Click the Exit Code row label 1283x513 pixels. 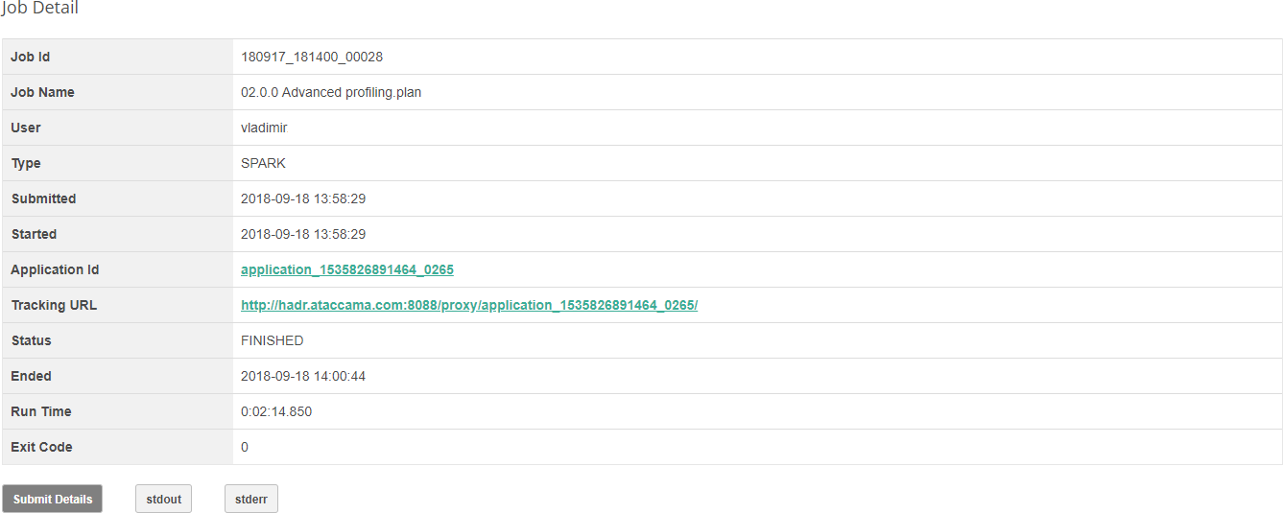(41, 447)
